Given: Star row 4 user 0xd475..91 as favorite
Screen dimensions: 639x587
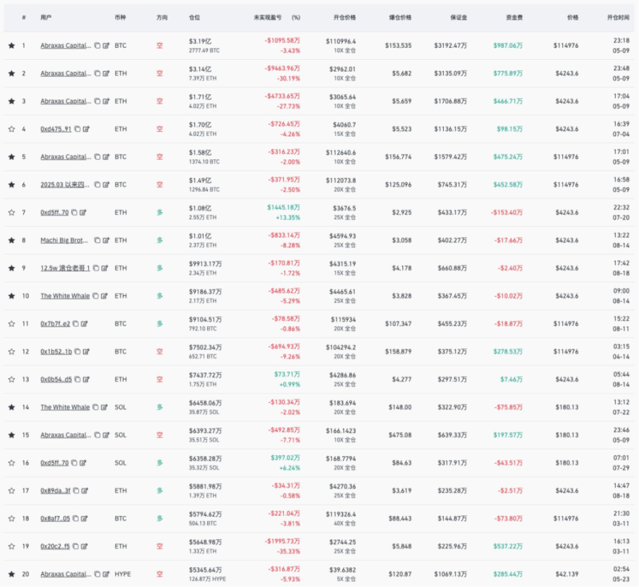Looking at the screenshot, I should [11, 129].
